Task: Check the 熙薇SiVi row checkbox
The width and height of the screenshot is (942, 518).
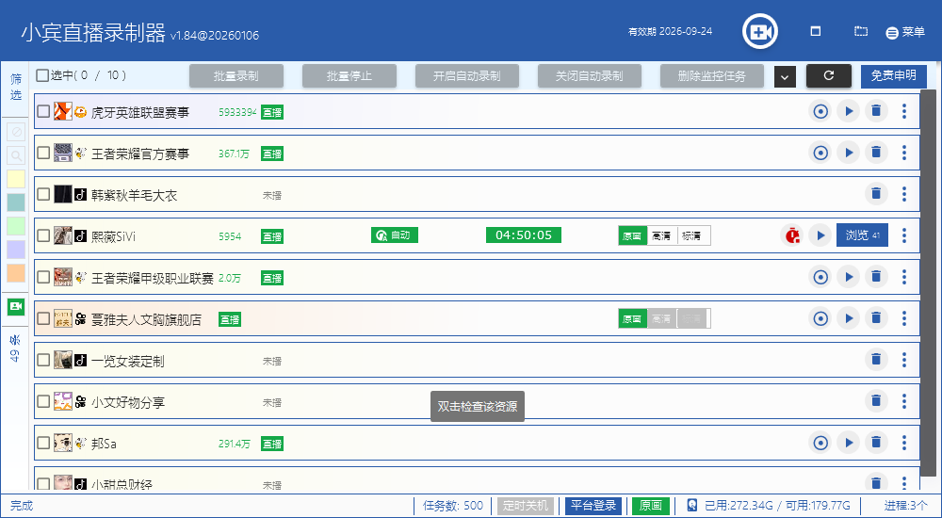Action: pyautogui.click(x=43, y=235)
